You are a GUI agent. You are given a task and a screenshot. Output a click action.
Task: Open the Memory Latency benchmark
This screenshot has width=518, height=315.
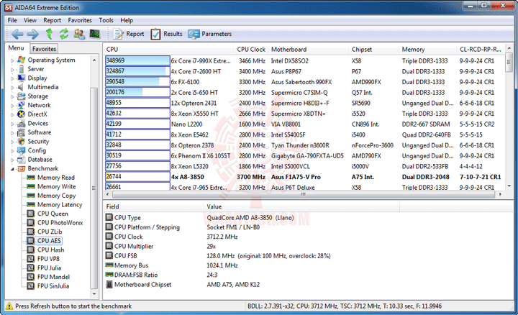[60, 205]
